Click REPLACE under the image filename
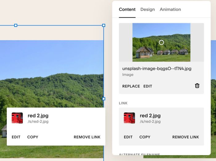The width and height of the screenshot is (216, 161). (x=131, y=86)
